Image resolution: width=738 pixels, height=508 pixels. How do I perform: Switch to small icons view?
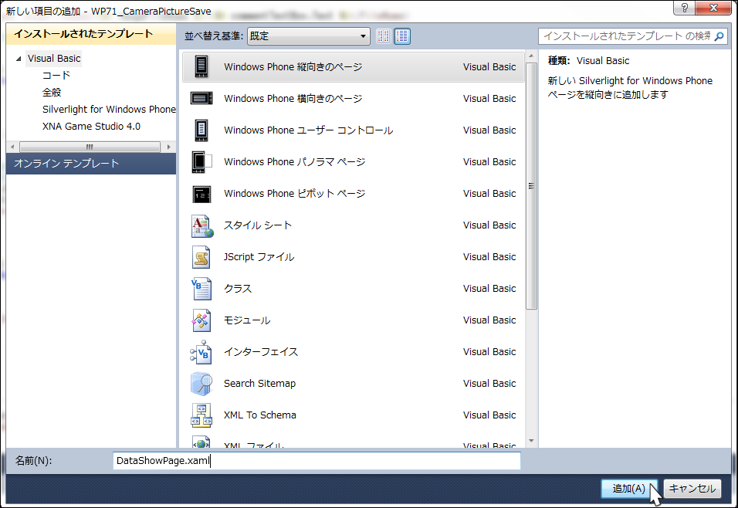pyautogui.click(x=384, y=36)
